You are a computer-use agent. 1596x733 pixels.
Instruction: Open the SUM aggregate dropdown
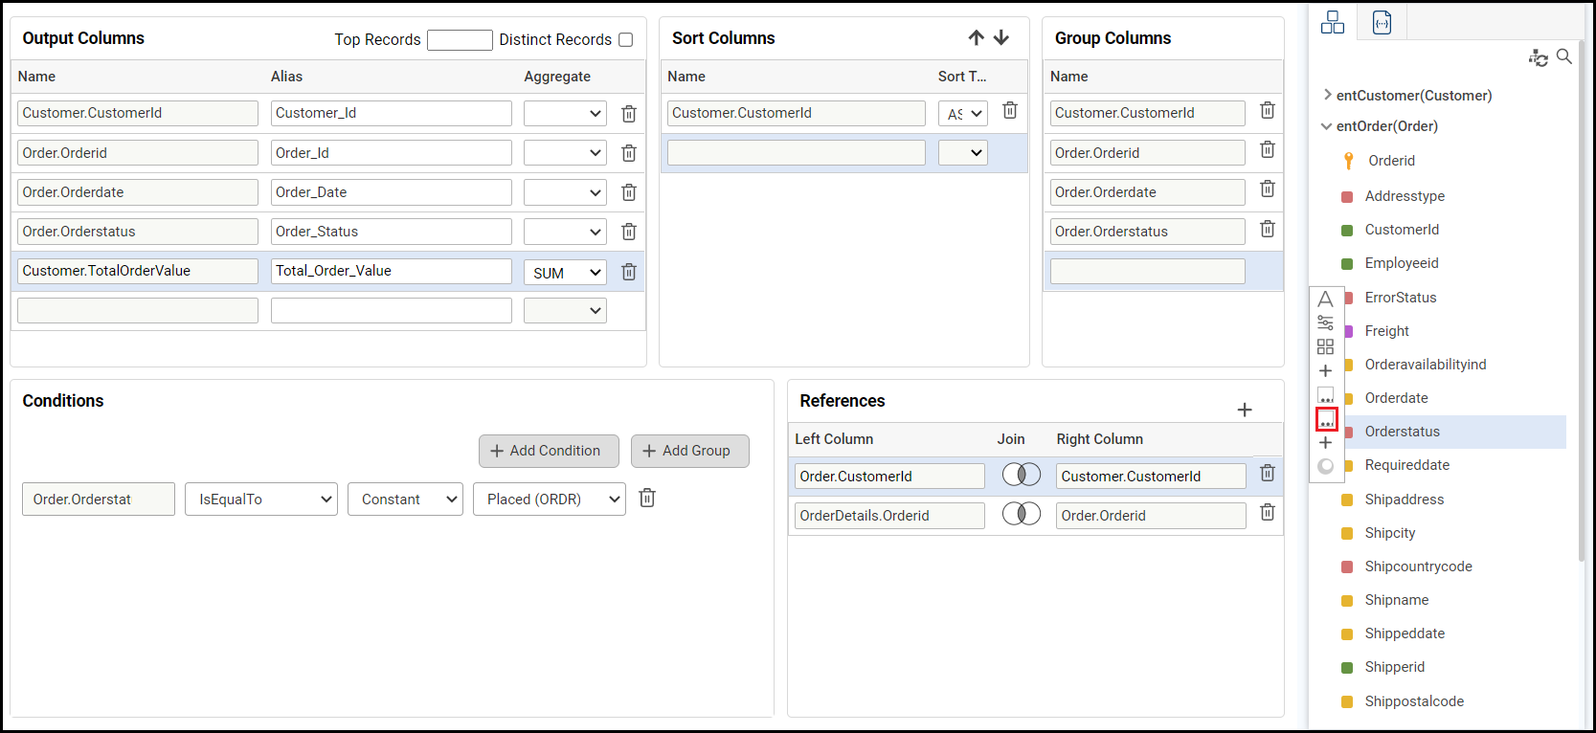click(565, 273)
